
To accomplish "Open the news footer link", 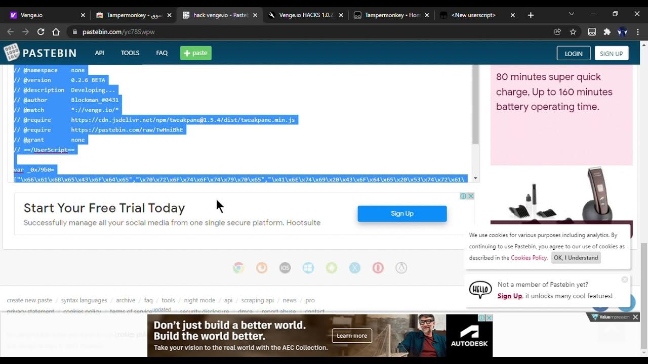I will pos(290,300).
